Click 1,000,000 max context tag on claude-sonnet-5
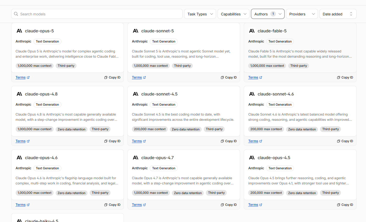 tap(151, 66)
